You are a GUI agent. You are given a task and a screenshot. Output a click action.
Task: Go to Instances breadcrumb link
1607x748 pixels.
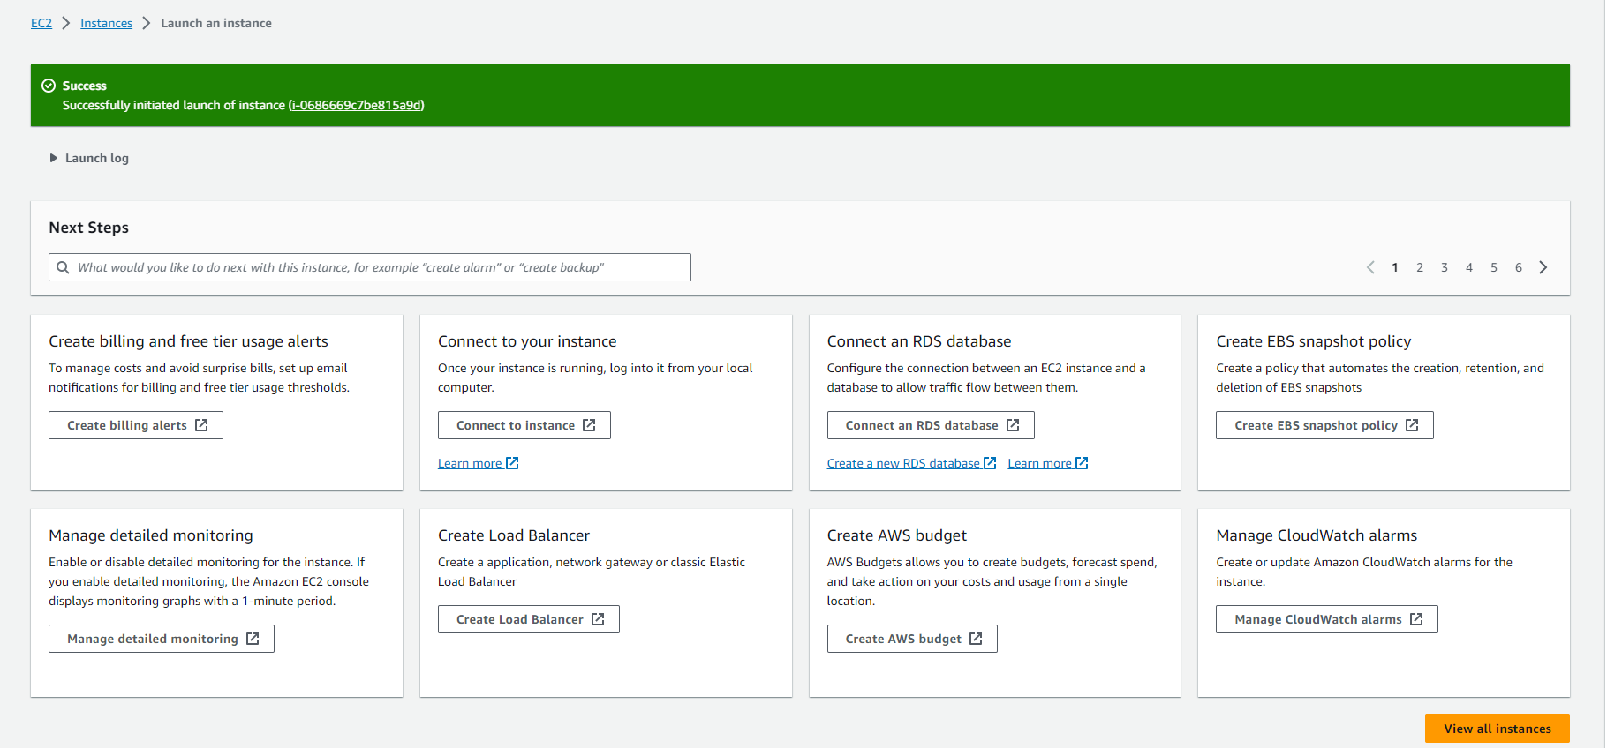pyautogui.click(x=106, y=23)
